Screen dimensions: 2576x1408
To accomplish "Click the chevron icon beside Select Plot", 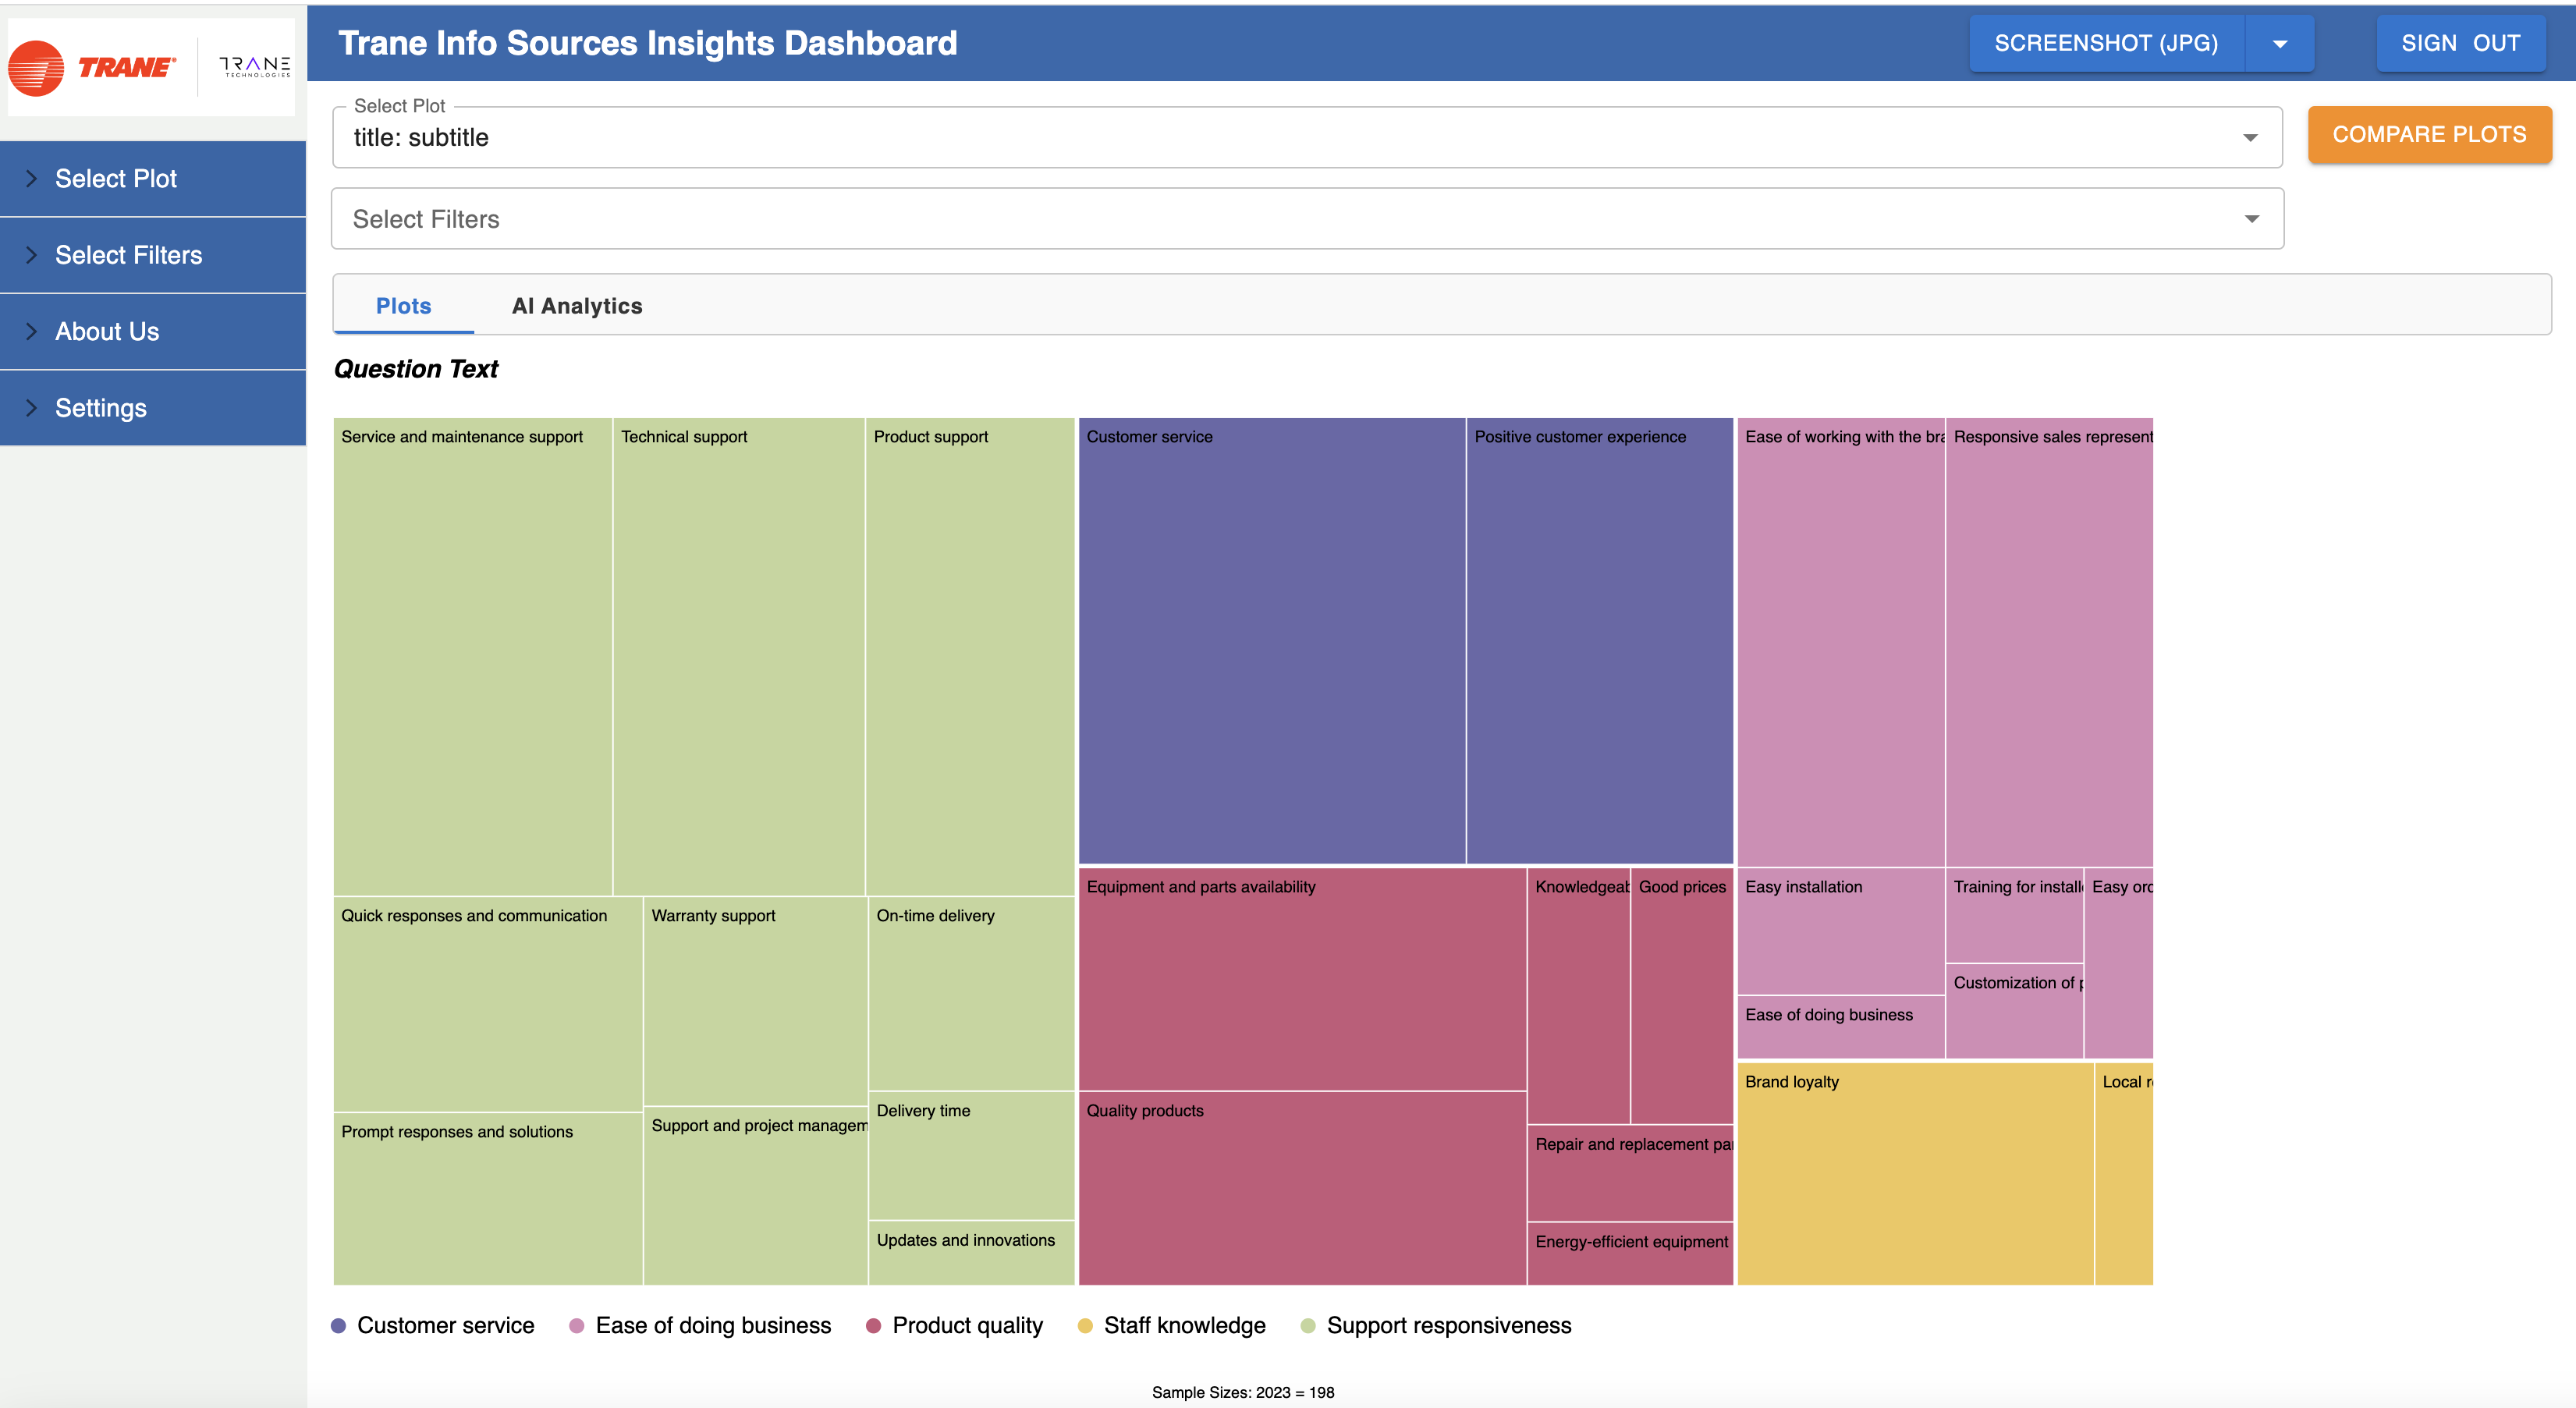I will coord(31,178).
